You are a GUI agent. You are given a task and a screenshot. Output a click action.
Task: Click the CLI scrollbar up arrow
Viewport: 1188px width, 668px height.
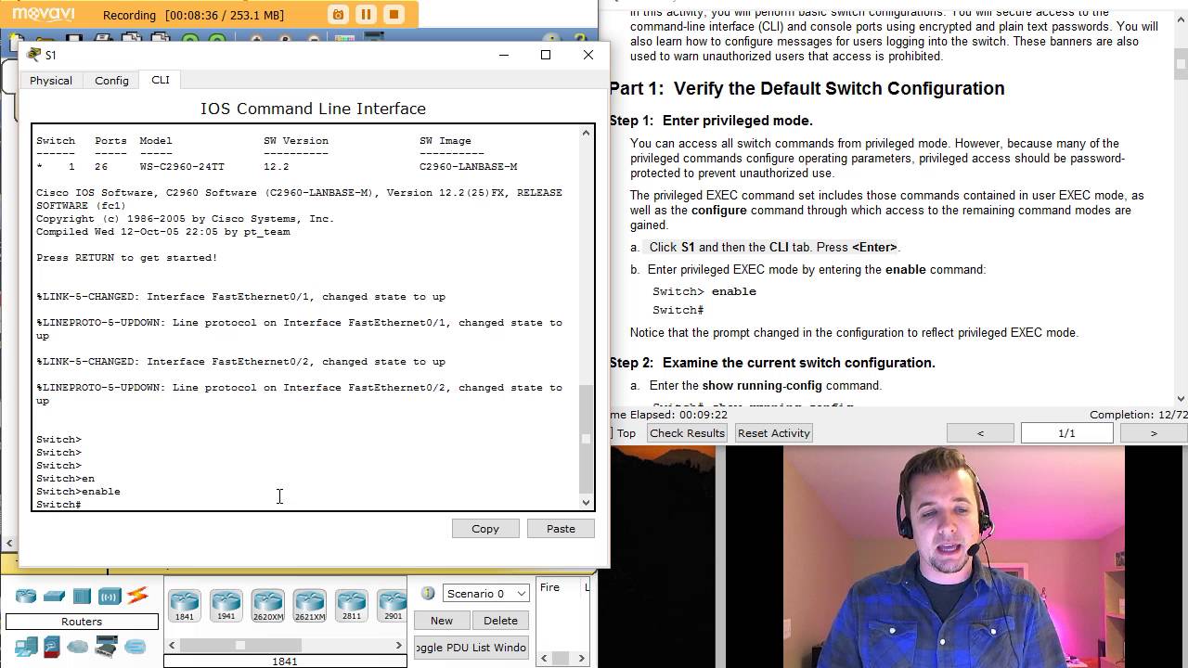click(586, 133)
